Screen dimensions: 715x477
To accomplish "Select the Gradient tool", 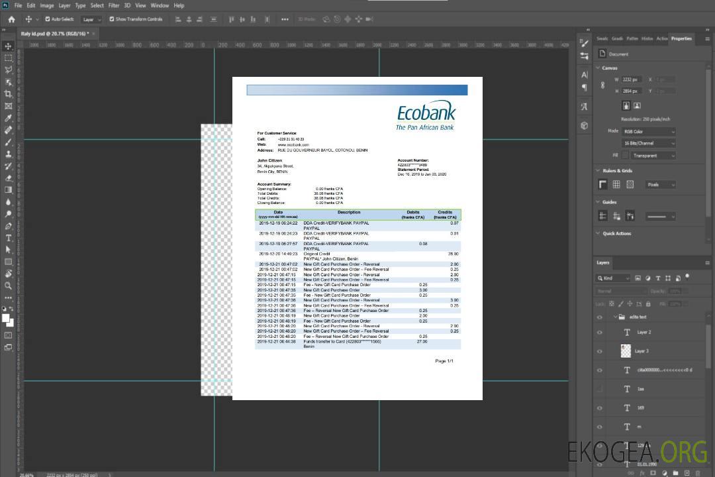I will coord(8,190).
